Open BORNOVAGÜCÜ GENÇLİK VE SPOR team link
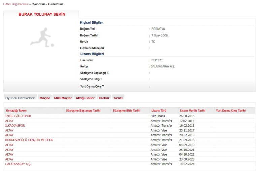The image size is (256, 171). click(29, 140)
